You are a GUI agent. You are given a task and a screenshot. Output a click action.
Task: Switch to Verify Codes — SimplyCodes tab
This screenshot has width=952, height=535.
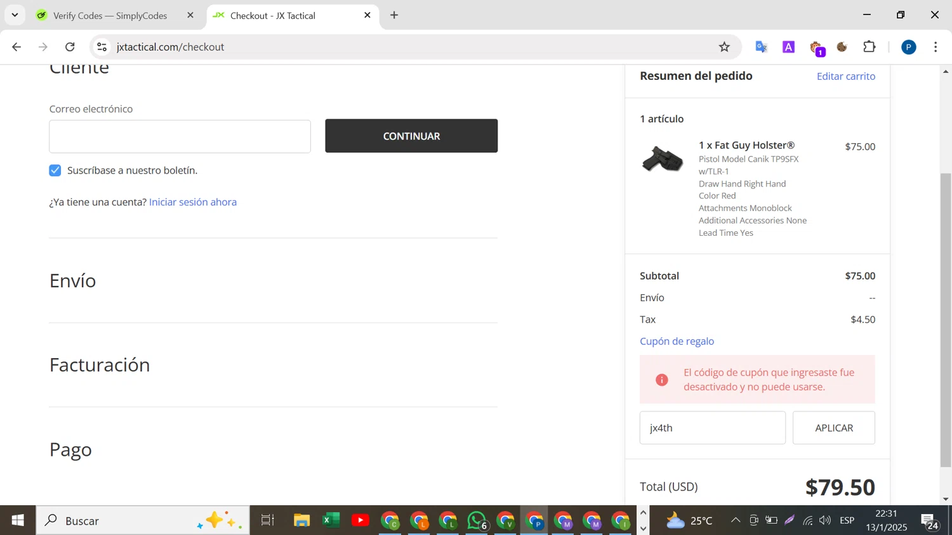(110, 15)
